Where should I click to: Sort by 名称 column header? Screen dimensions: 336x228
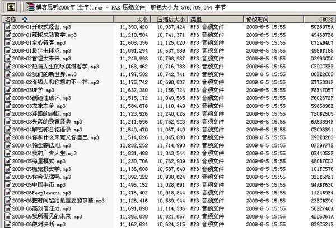coord(58,19)
